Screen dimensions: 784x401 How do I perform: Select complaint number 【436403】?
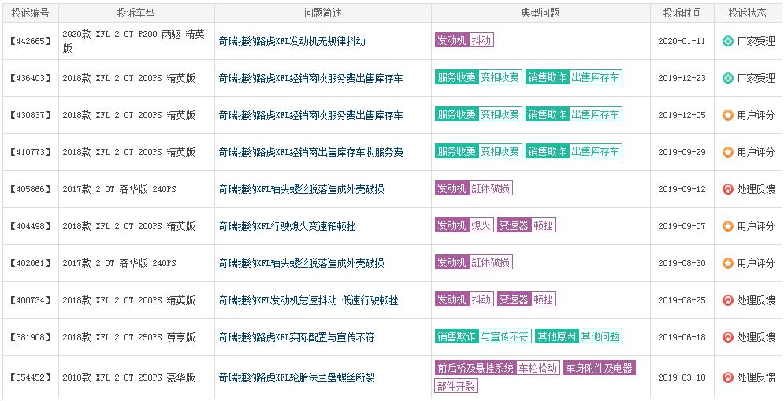31,78
